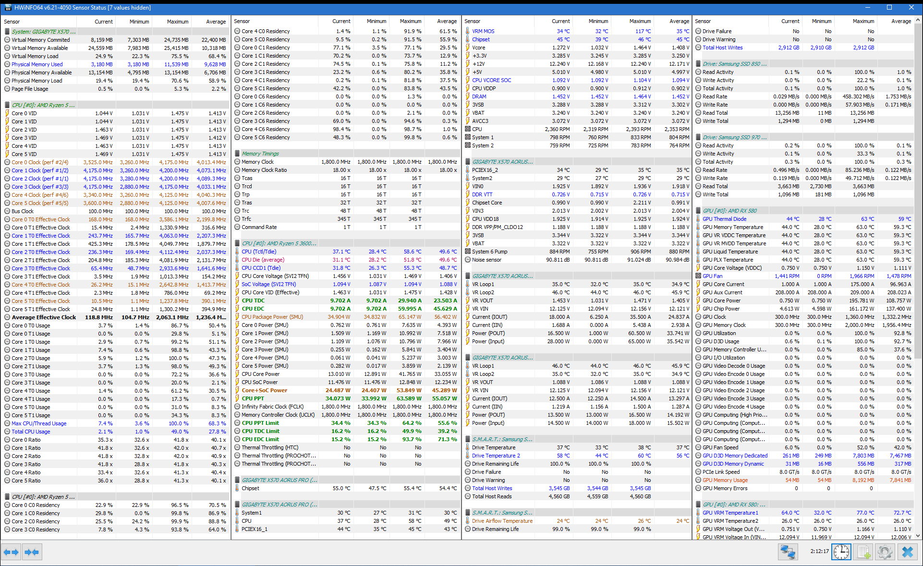Click the vertical scrollbar thumb on far right
The image size is (923, 566).
pos(918,192)
